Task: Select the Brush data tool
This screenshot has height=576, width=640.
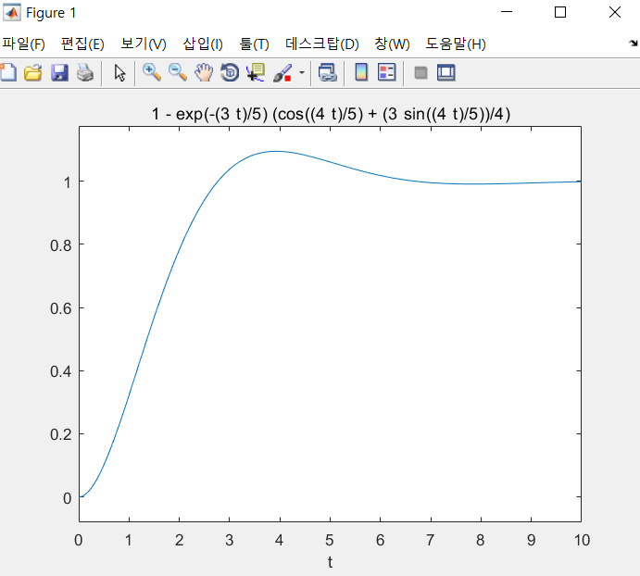Action: click(x=282, y=73)
